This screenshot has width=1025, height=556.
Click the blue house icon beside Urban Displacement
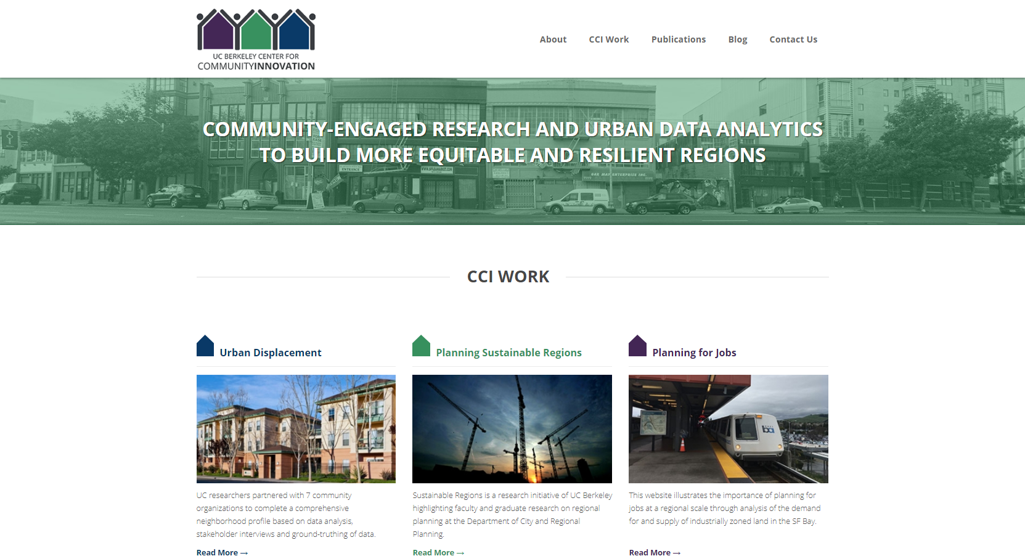(x=205, y=346)
